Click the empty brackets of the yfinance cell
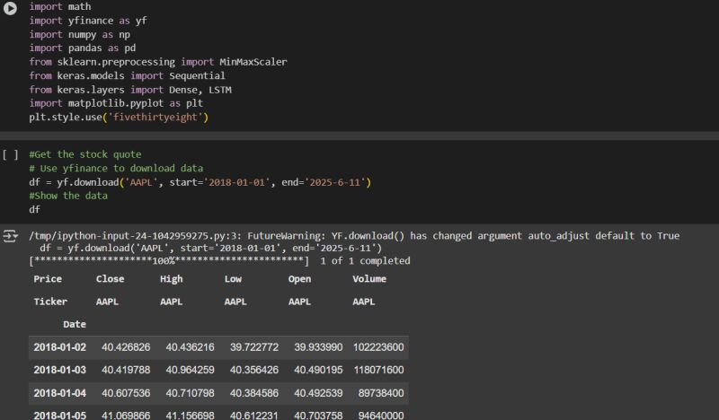The width and height of the screenshot is (719, 420). (x=10, y=154)
